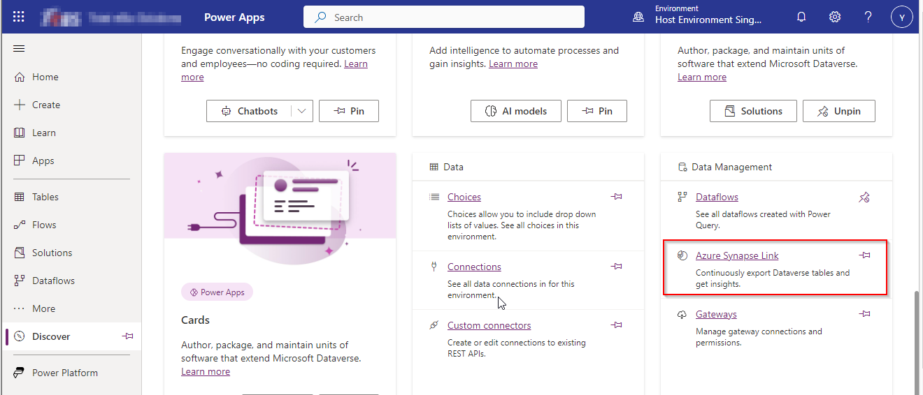Open the settings gear icon
The height and width of the screenshot is (395, 923).
[x=835, y=17]
